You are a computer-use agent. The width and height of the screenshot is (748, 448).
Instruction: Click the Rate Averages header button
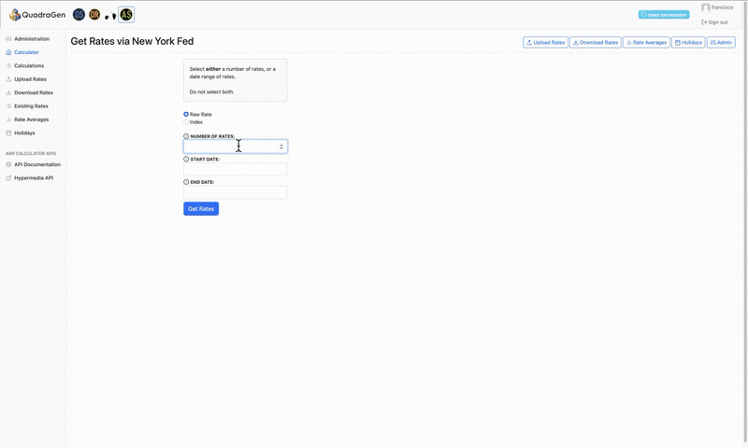pos(646,42)
